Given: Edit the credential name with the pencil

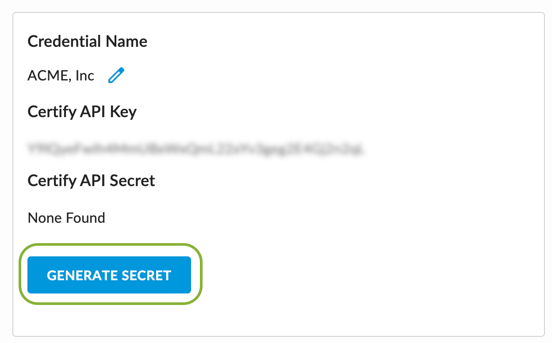Looking at the screenshot, I should [x=116, y=76].
